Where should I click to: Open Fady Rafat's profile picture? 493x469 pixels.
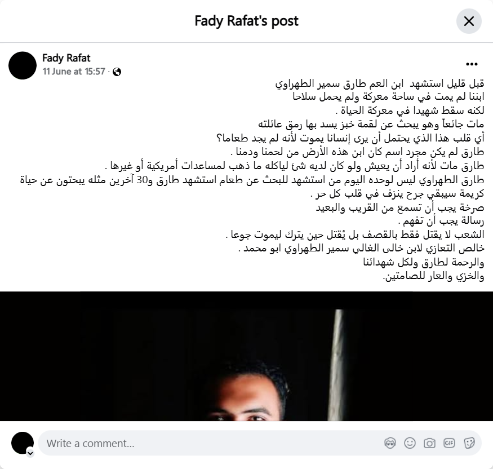click(23, 65)
